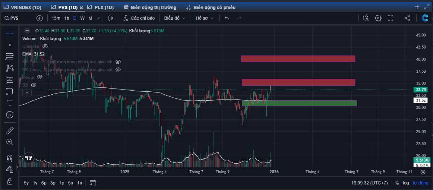Image resolution: width=433 pixels, height=190 pixels.
Task: Expand the Biểu đồ dropdown
Action: pyautogui.click(x=175, y=18)
